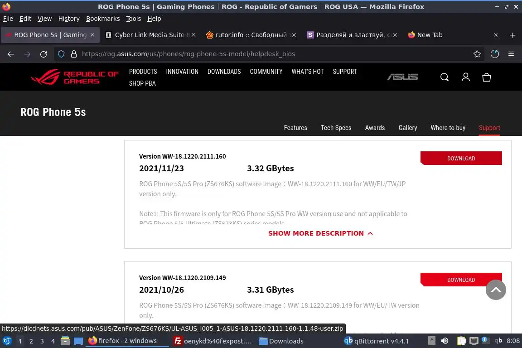Click the network monitor tray icon
Image resolution: width=522 pixels, height=348 pixels.
[474, 341]
